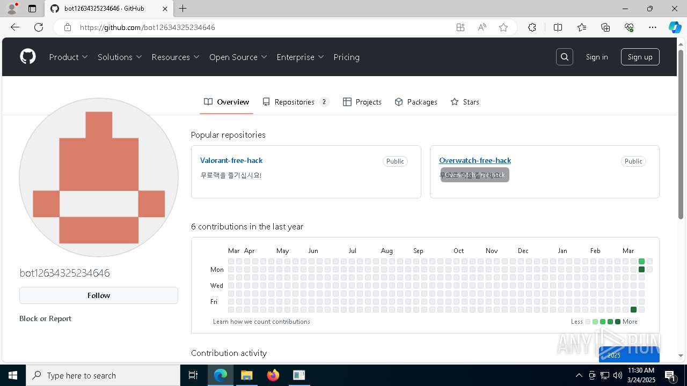Open the Pricing page
Viewport: 687px width, 386px height.
[x=347, y=57]
